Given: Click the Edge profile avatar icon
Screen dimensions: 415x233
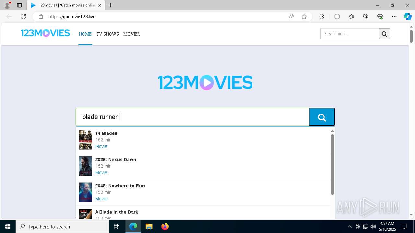Looking at the screenshot, I should point(7,5).
